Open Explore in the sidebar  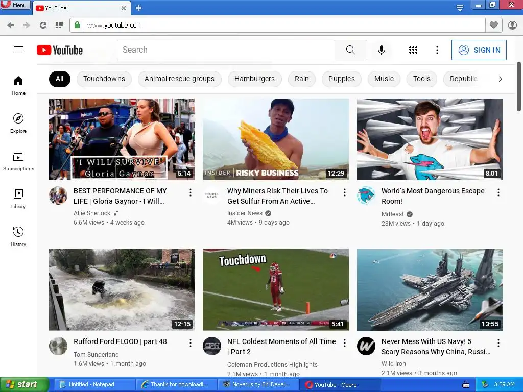18,124
